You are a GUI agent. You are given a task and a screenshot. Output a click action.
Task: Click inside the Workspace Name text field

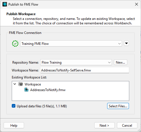[85, 70]
